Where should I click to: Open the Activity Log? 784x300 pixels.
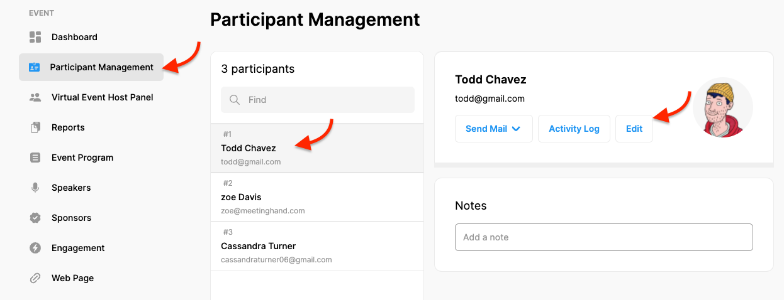click(x=574, y=129)
